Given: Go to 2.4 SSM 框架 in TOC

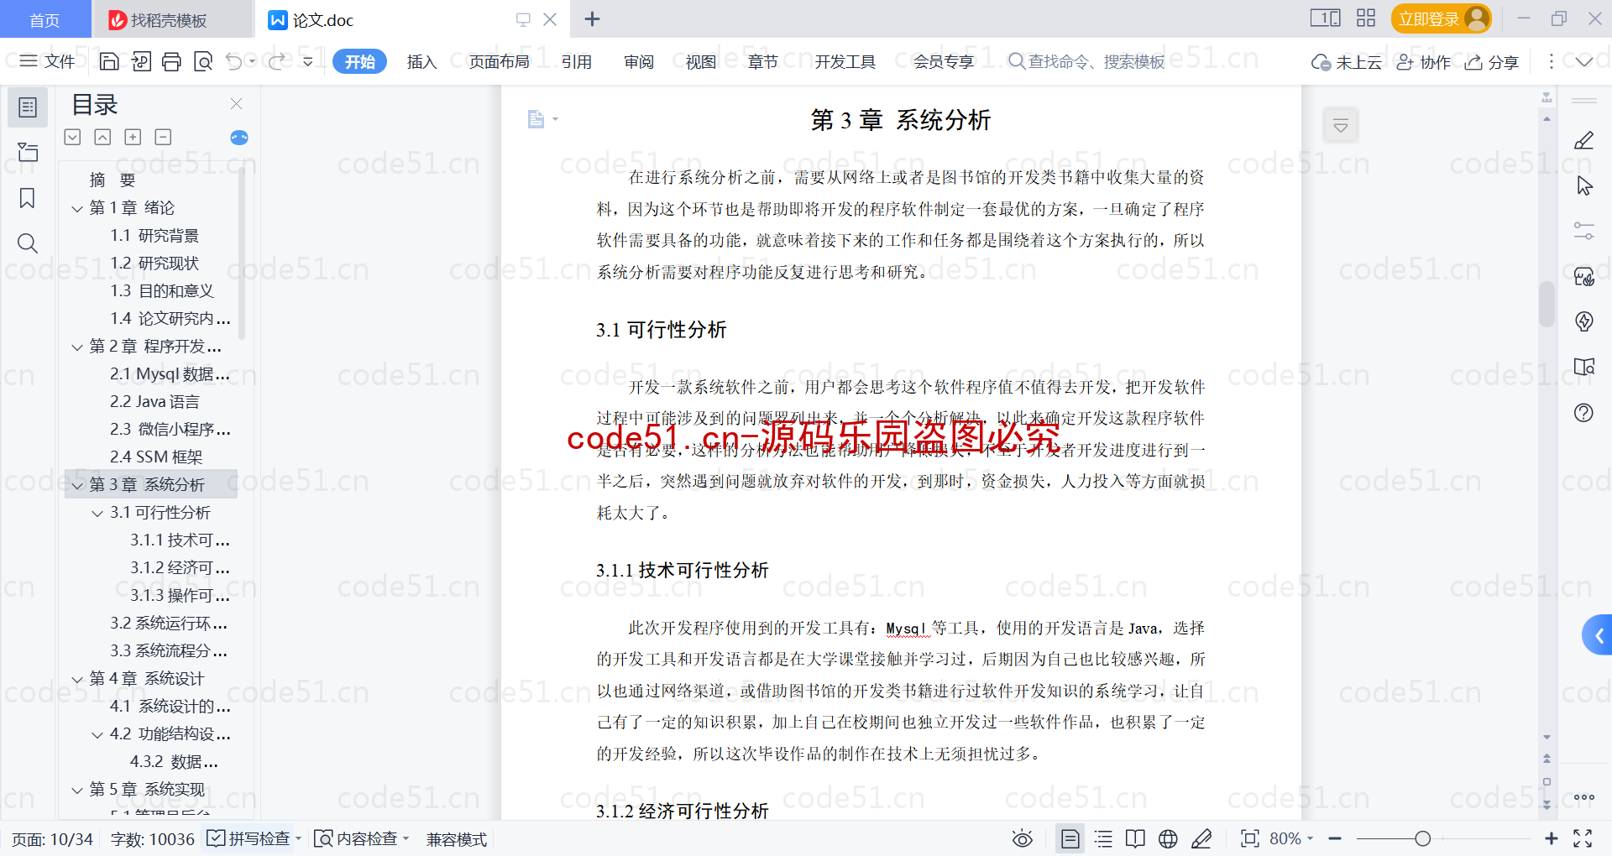Looking at the screenshot, I should [156, 457].
